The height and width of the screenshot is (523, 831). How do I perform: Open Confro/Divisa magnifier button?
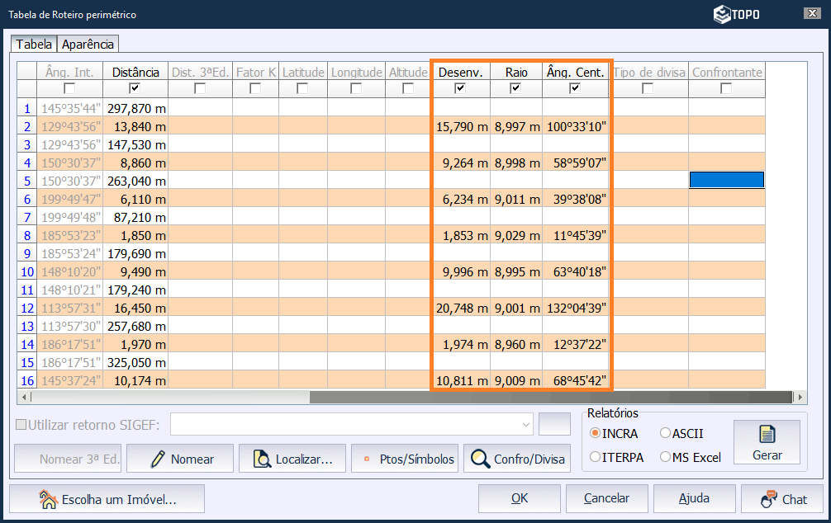pos(516,459)
